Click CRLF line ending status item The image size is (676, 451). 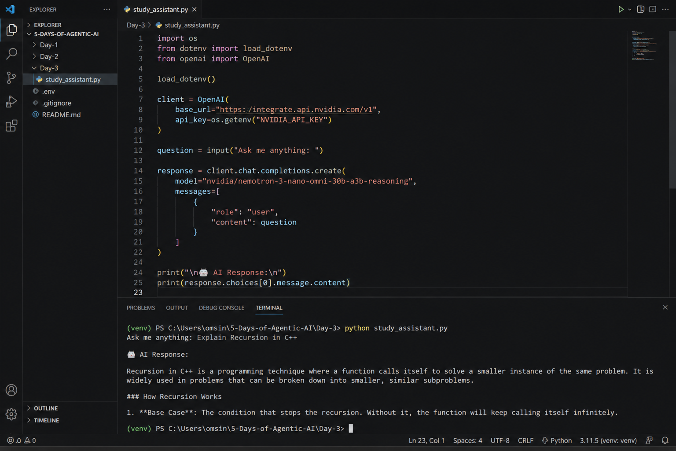[525, 440]
